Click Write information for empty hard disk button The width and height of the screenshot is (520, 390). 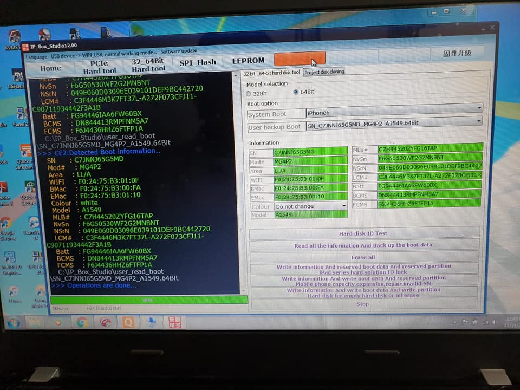pyautogui.click(x=364, y=292)
